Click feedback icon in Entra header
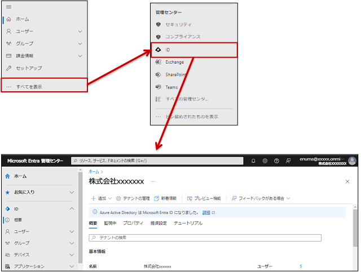Viewport: 361px width, 272px height. (x=288, y=161)
